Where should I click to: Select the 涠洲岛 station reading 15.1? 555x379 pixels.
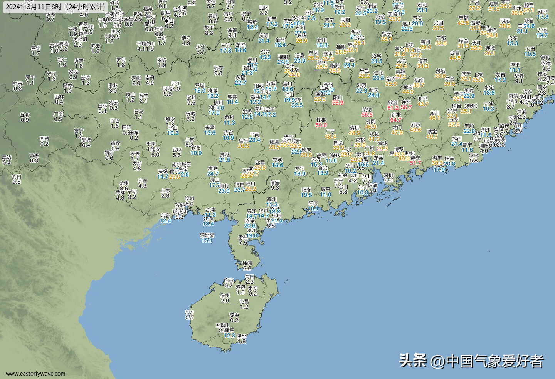[x=207, y=240]
